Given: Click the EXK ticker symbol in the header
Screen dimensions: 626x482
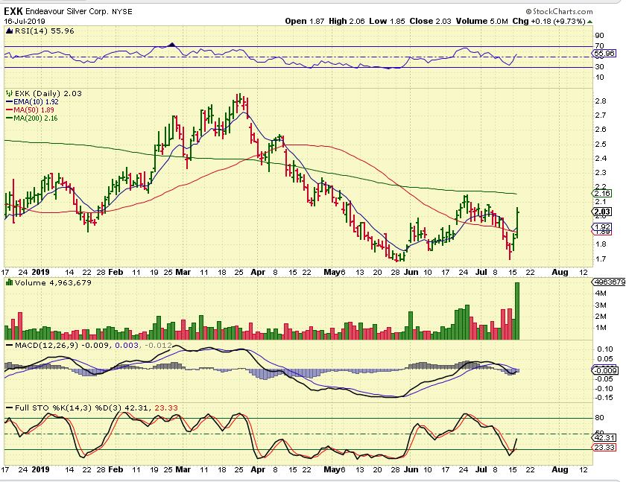Looking at the screenshot, I should (x=13, y=11).
